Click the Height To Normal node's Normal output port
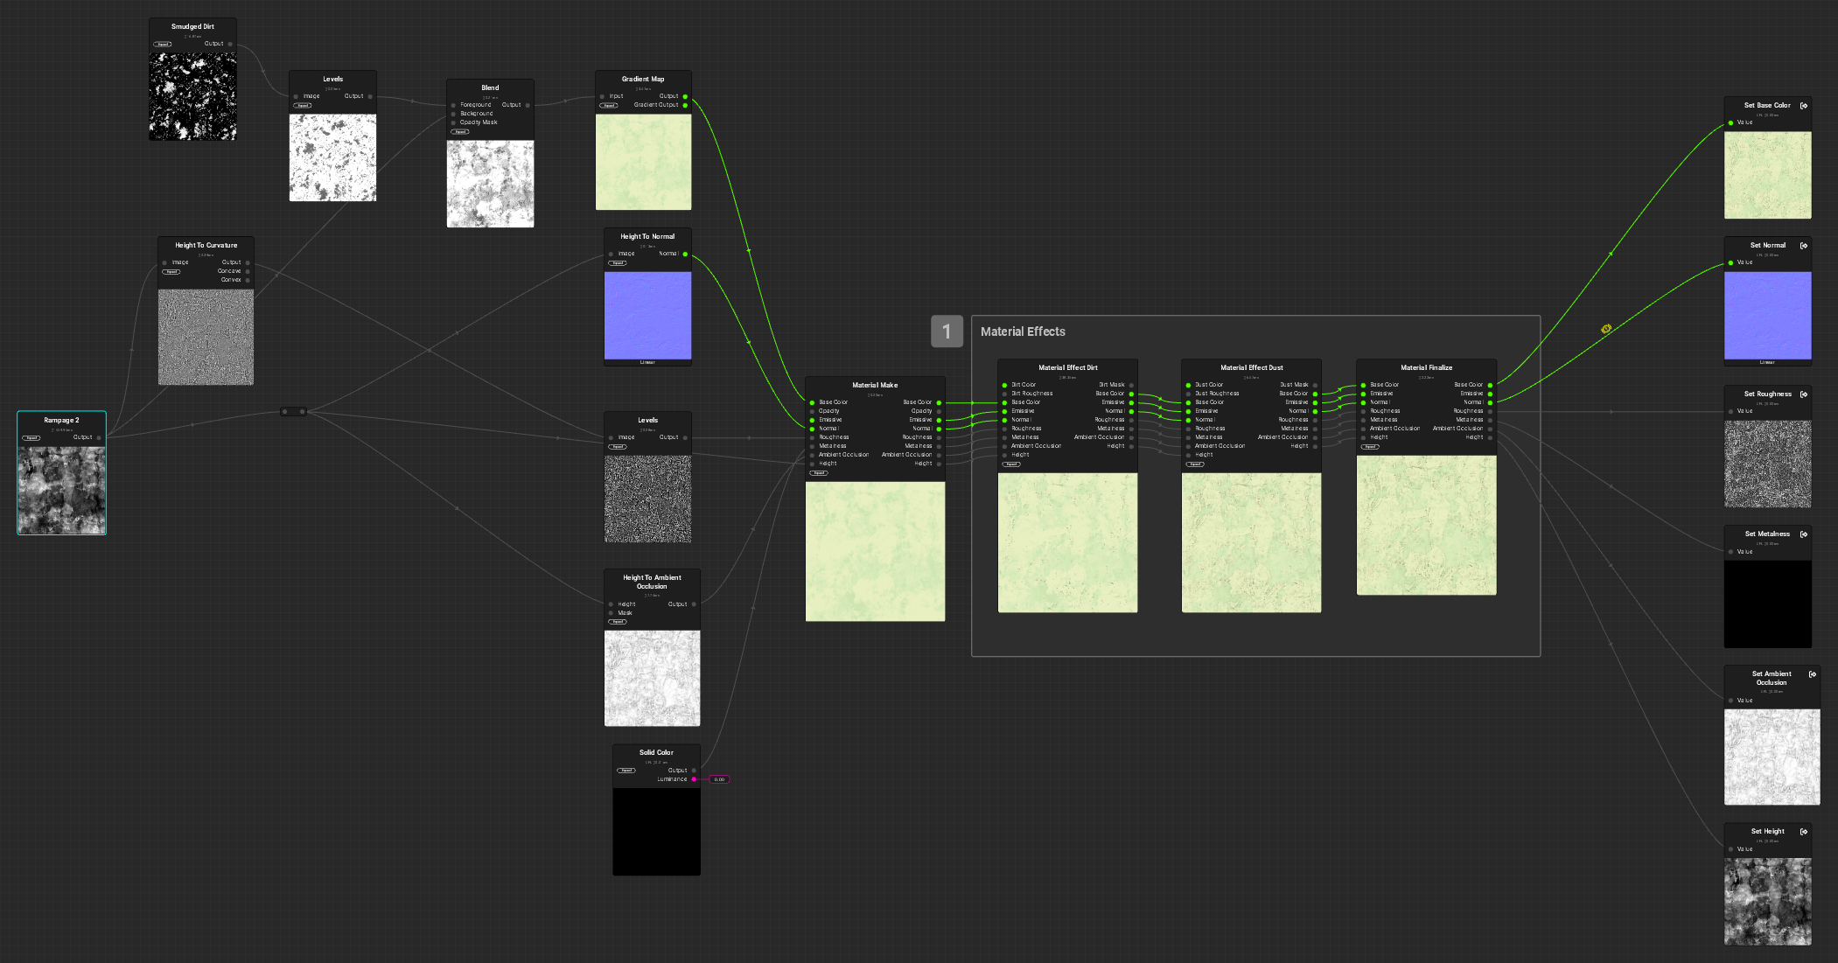 pyautogui.click(x=685, y=254)
